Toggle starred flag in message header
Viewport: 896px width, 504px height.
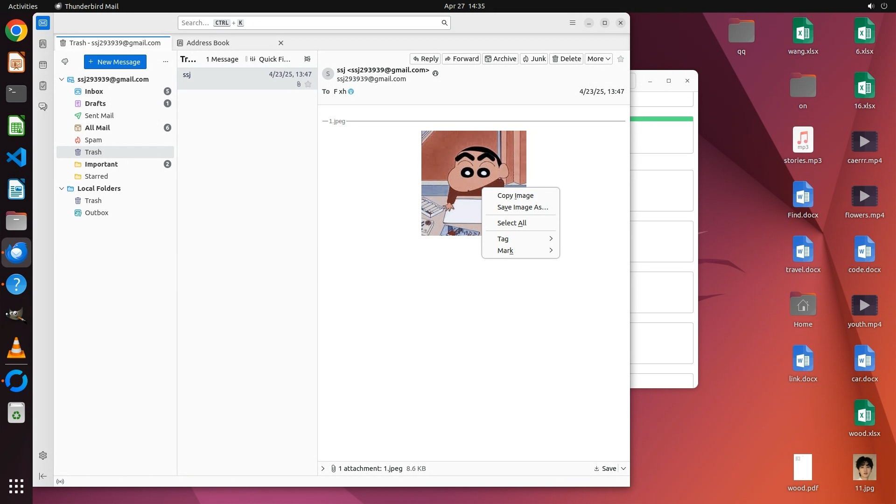[620, 59]
